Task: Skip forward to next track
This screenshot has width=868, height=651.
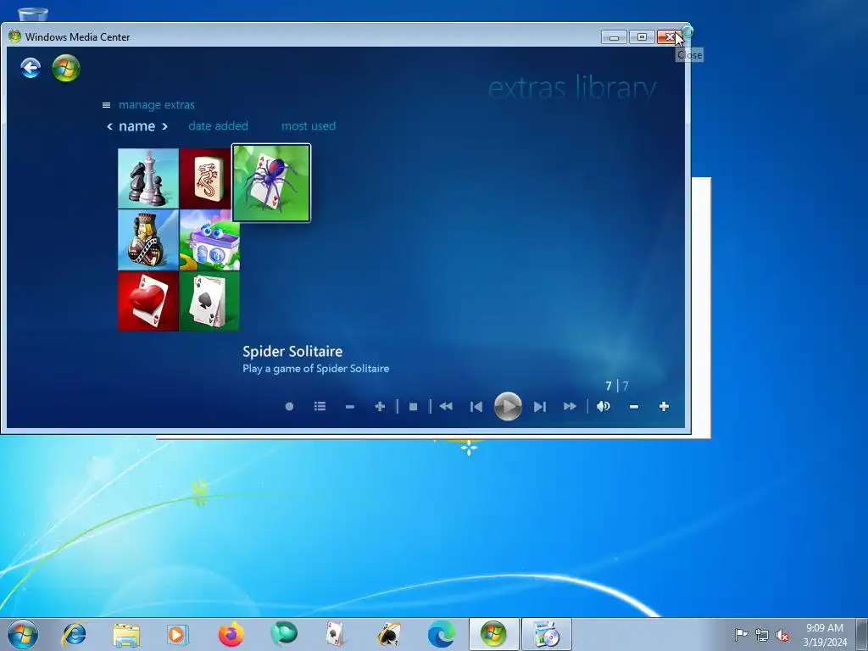Action: pyautogui.click(x=540, y=407)
